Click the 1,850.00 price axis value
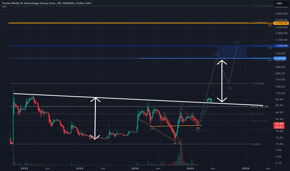This screenshot has height=171, width=290. pos(281,33)
